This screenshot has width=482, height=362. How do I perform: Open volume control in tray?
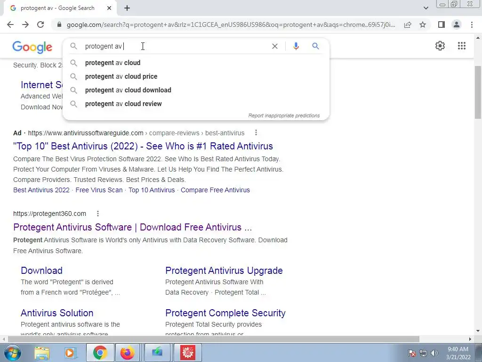[x=434, y=353]
